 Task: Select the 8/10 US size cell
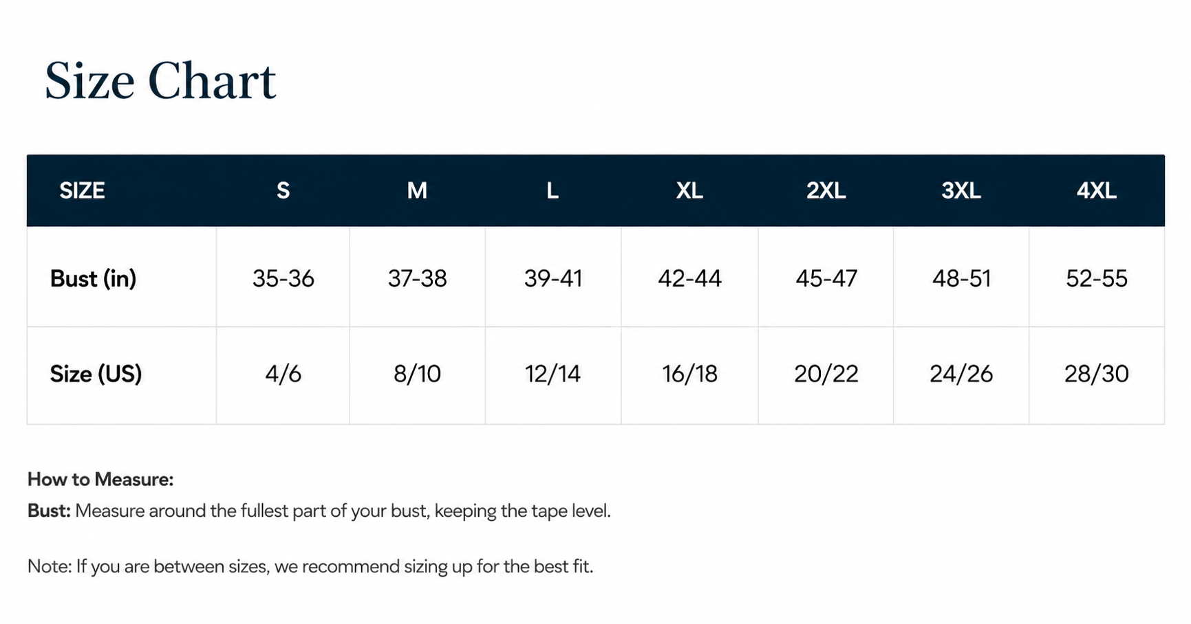tap(417, 374)
